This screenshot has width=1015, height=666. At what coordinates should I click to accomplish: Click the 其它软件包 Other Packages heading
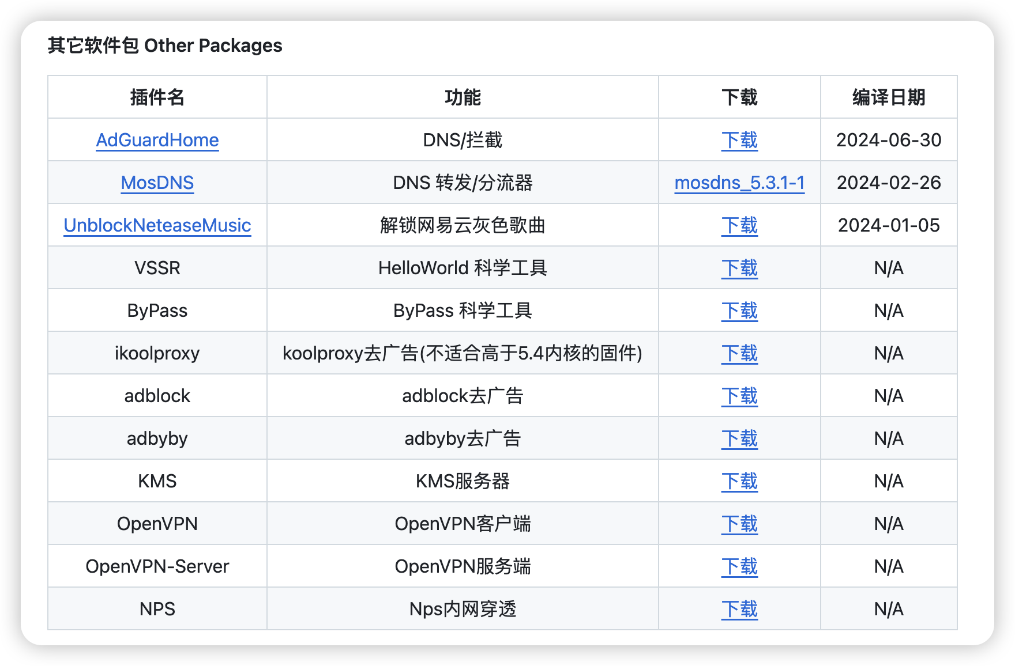click(x=165, y=46)
